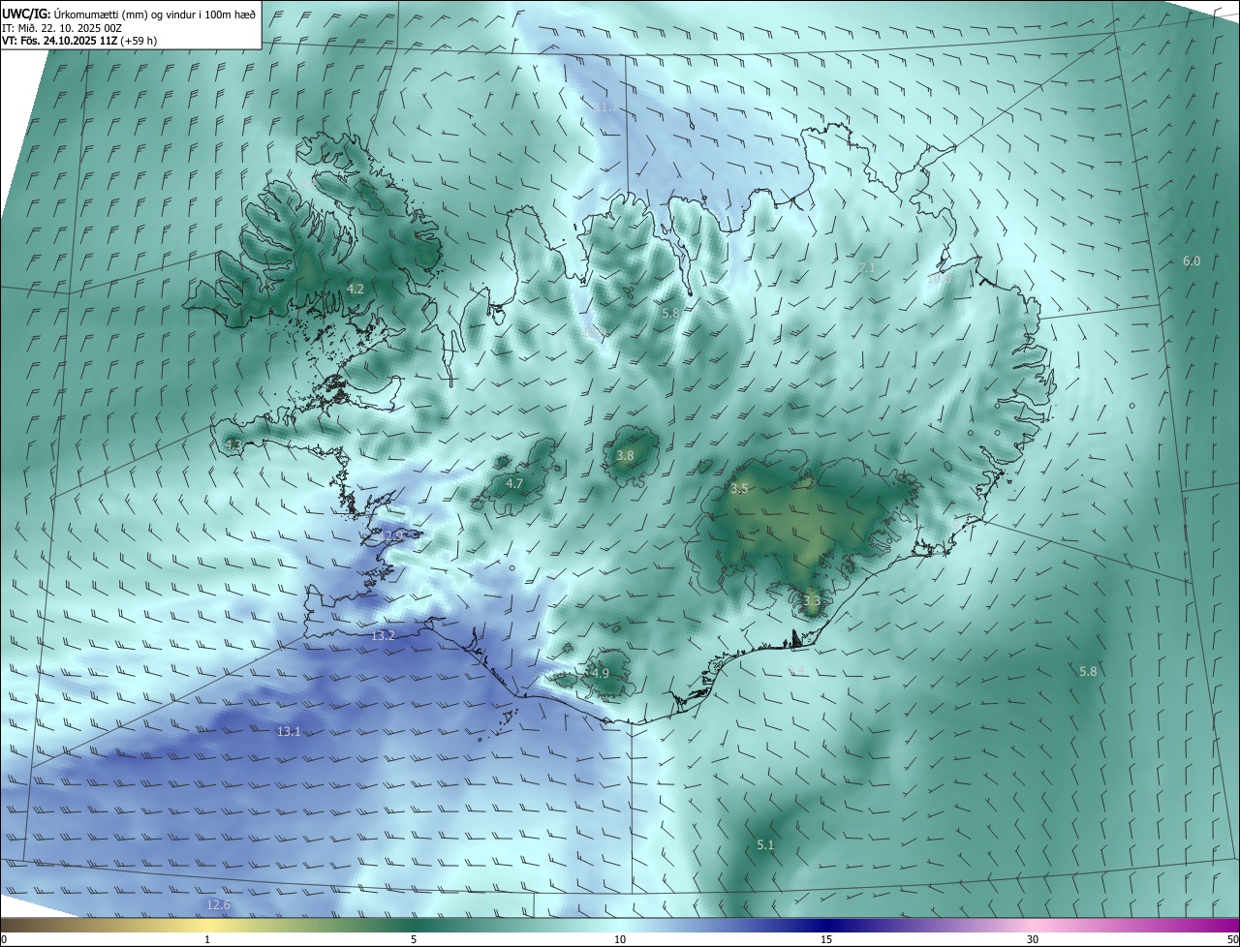Click the 4.9 value label
The height and width of the screenshot is (947, 1240).
tap(600, 673)
